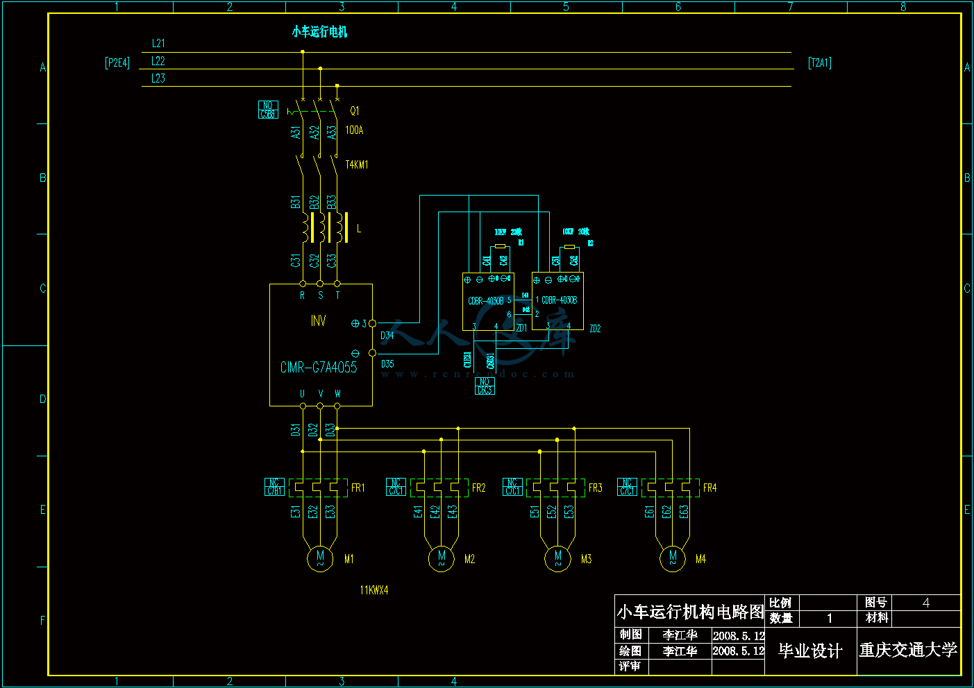974x688 pixels.
Task: Select the INV label inside the inverter box
Action: coord(318,320)
